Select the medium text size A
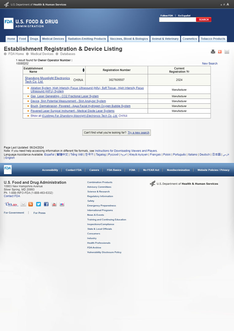This screenshot has height=331, width=234. 224,5
